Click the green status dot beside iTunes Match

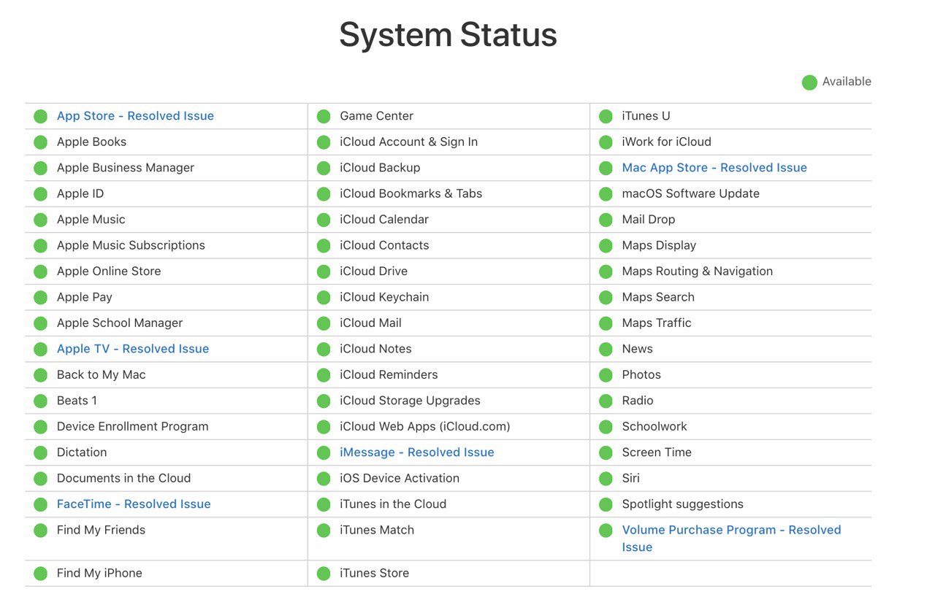[324, 531]
